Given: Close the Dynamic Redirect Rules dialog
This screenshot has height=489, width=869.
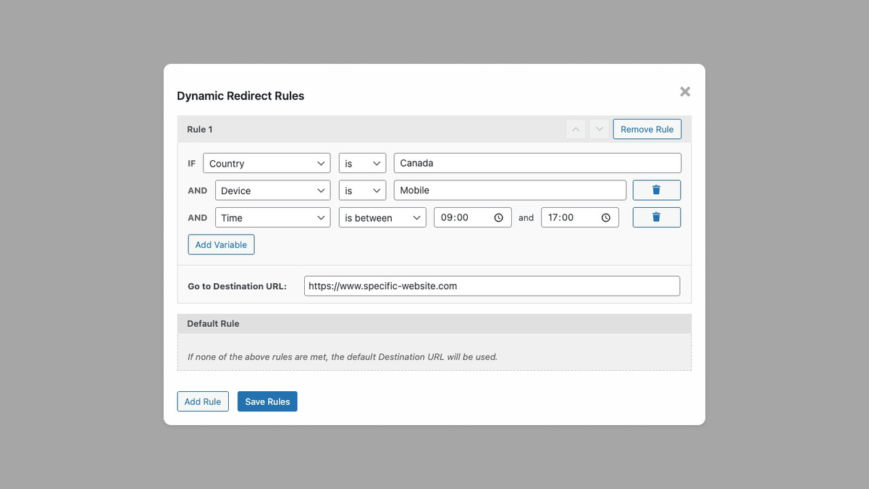Looking at the screenshot, I should [684, 91].
